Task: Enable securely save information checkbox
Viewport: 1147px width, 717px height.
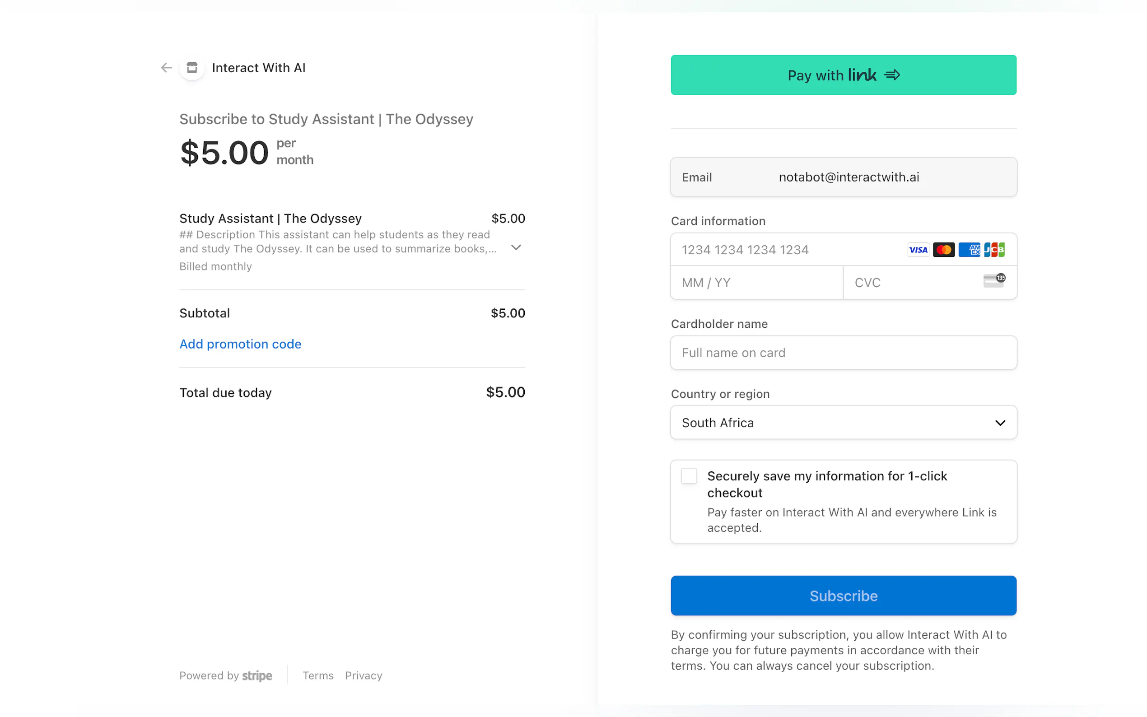Action: coord(689,475)
